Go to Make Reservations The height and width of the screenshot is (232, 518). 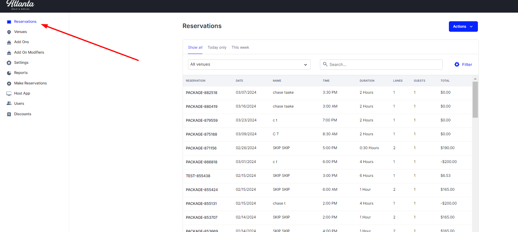tap(31, 83)
